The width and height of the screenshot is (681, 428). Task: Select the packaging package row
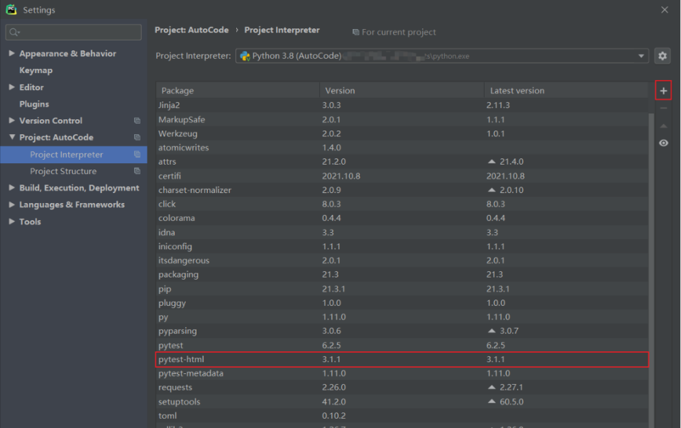[x=402, y=275]
